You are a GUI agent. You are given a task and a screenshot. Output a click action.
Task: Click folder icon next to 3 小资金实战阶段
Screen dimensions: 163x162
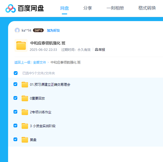[x=25, y=126]
